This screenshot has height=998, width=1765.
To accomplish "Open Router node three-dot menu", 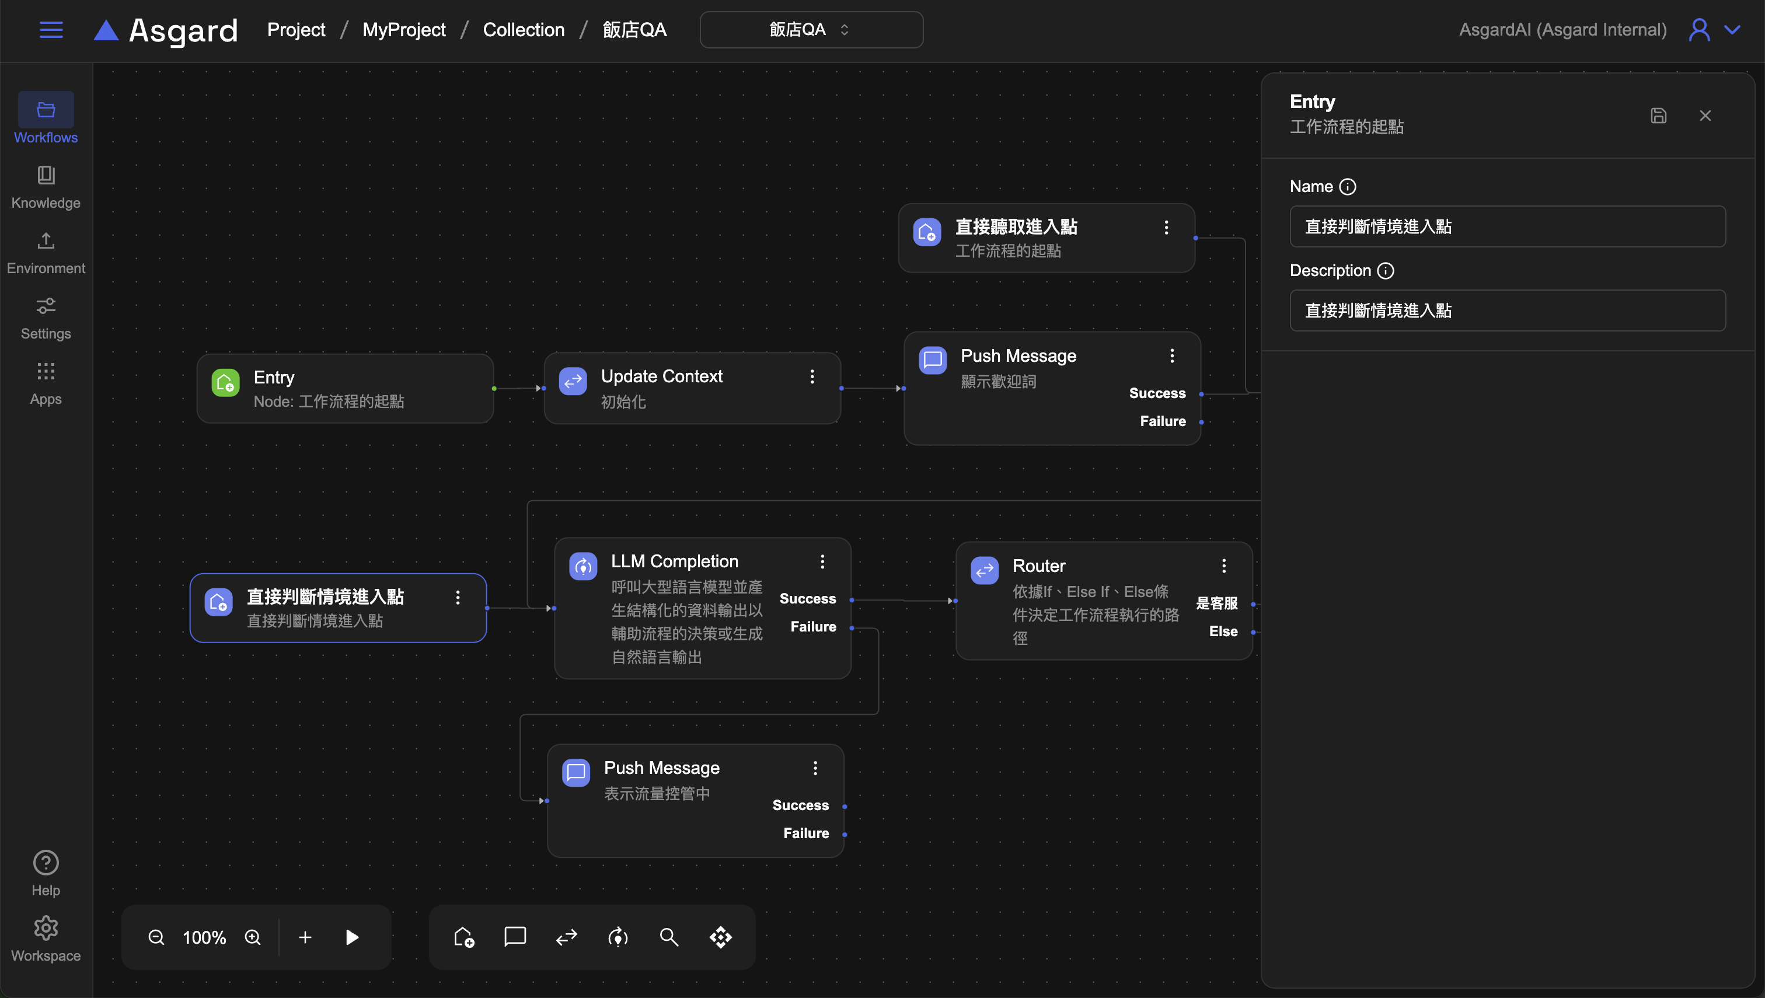I will (x=1223, y=566).
